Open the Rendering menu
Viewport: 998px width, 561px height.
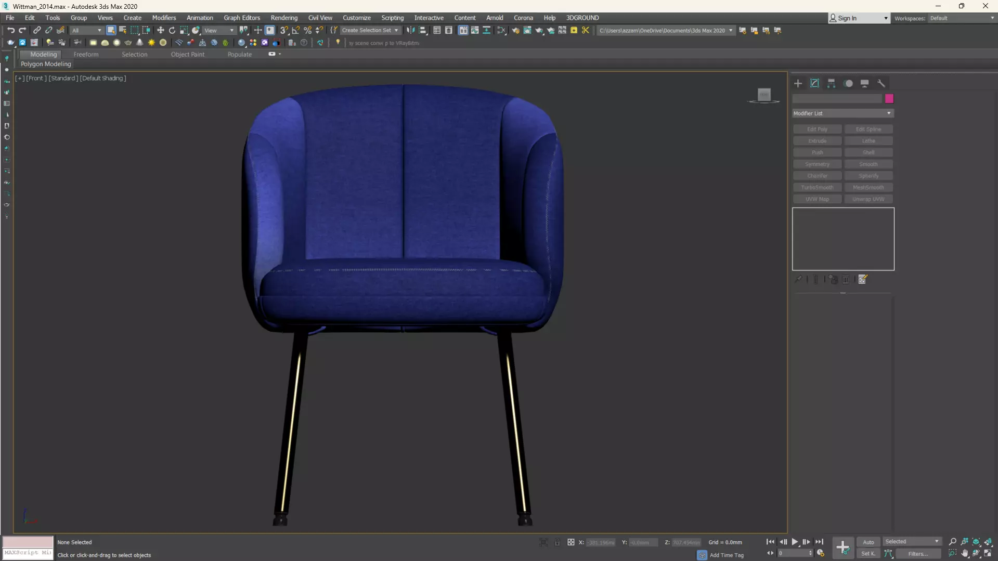click(x=284, y=18)
